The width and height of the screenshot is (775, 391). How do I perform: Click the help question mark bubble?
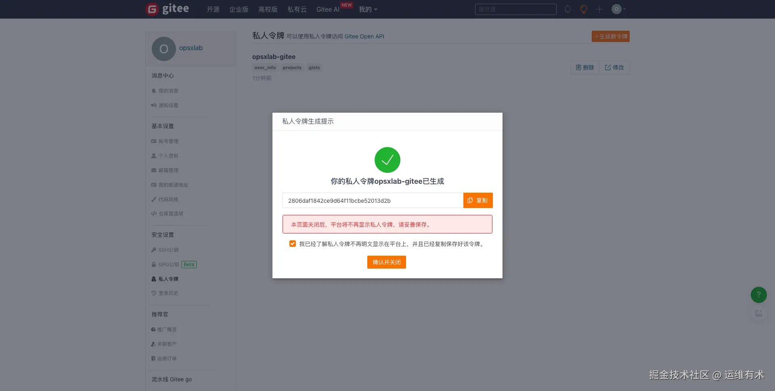[758, 295]
